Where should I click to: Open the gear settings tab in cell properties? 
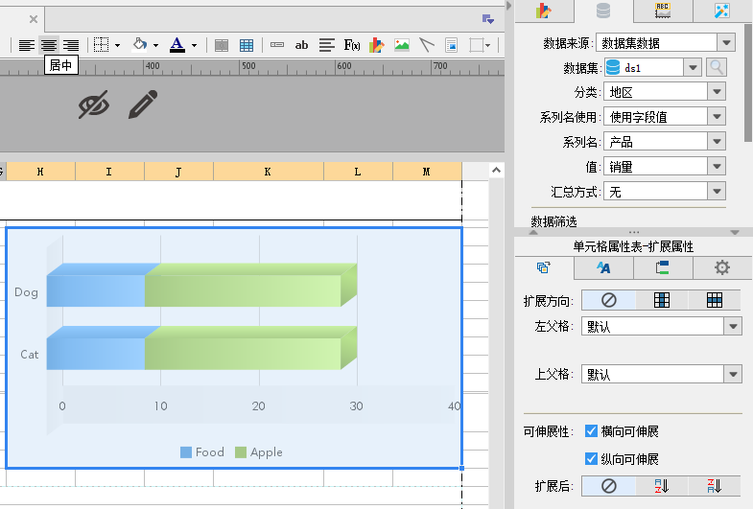coord(722,268)
